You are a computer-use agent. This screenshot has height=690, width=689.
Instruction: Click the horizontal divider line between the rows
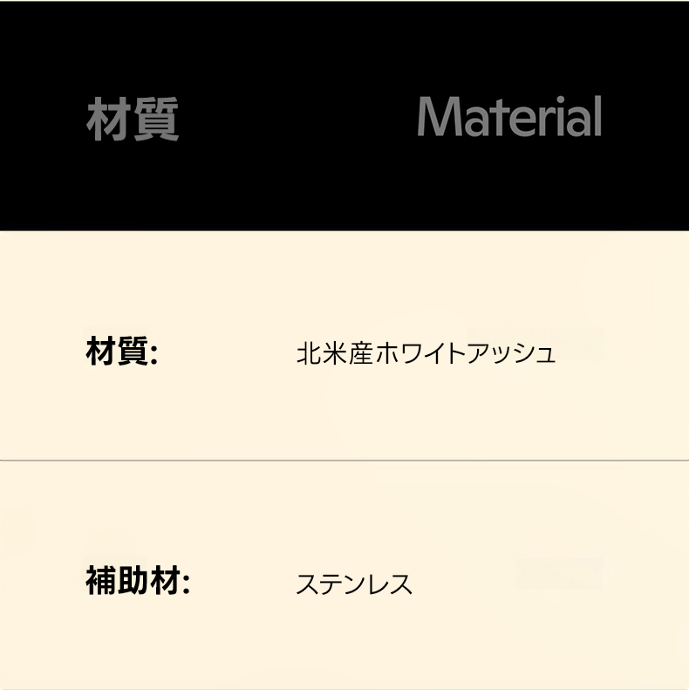344,459
